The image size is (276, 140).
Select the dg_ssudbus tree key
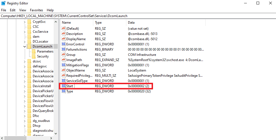pyautogui.click(x=41, y=121)
